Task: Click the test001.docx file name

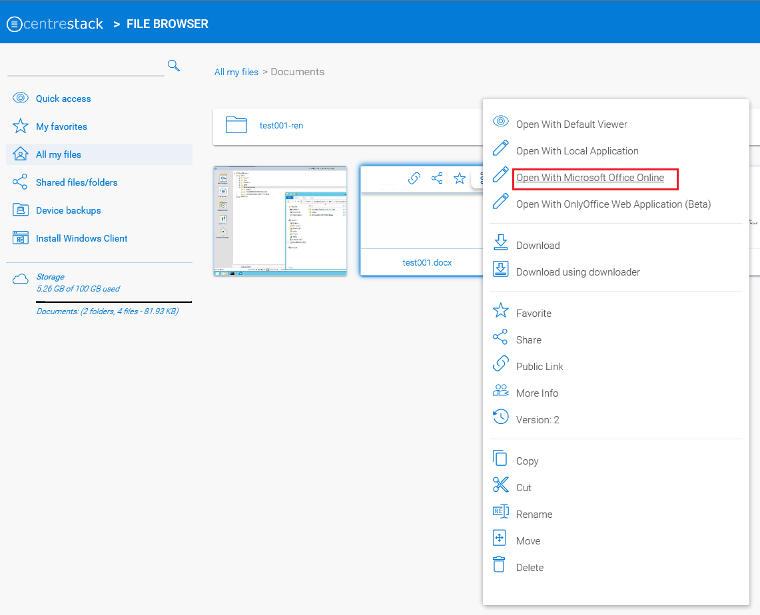Action: [x=427, y=262]
